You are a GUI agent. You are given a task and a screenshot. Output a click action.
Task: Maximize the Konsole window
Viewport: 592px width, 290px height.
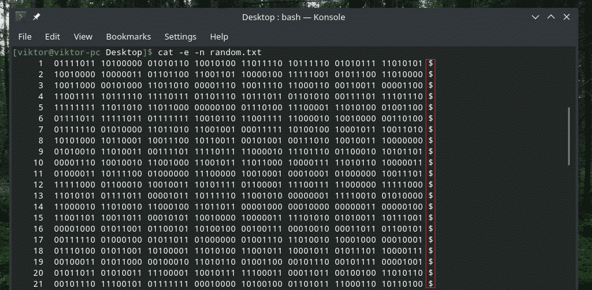[552, 18]
